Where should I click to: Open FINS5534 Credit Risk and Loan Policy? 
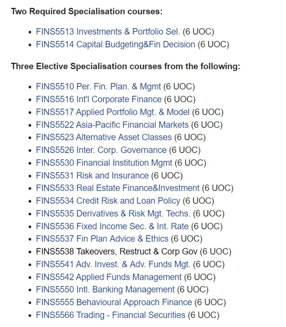108,201
